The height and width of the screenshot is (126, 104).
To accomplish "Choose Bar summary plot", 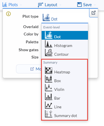I will (x=65, y=96).
